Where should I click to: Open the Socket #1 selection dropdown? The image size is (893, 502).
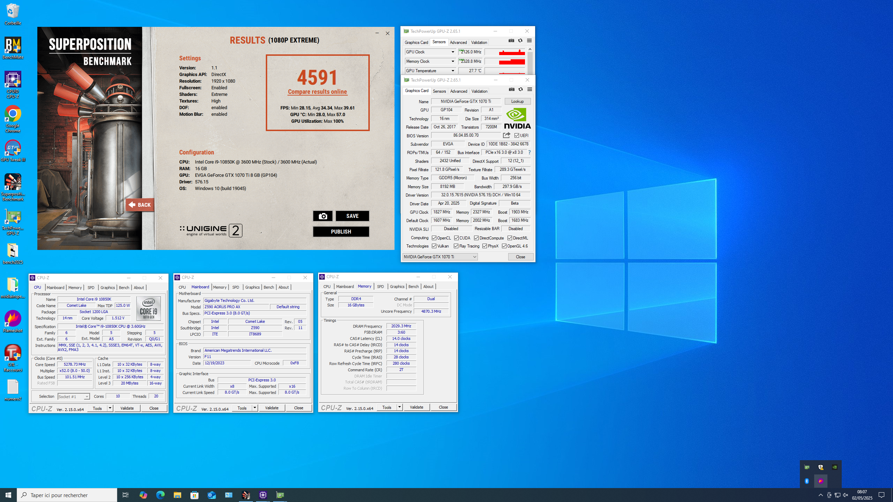click(x=74, y=397)
